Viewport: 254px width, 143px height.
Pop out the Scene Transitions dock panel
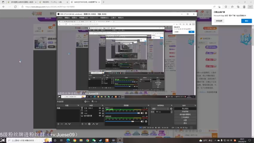click(x=171, y=106)
